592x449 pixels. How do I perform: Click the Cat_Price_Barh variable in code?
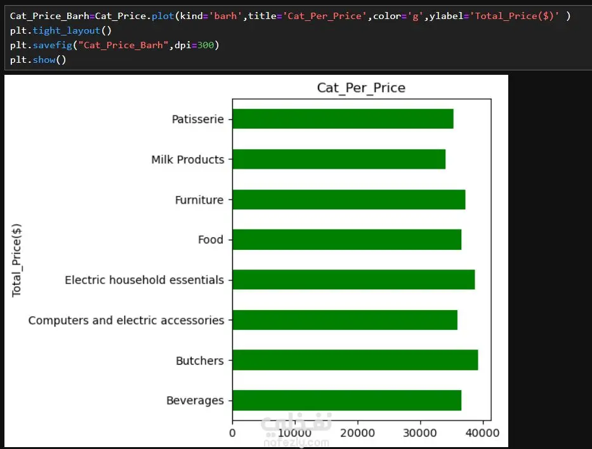click(x=49, y=16)
